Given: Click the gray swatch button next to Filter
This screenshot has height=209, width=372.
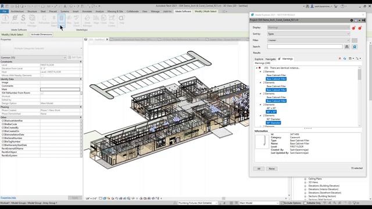Looking at the screenshot, I should tap(355, 41).
